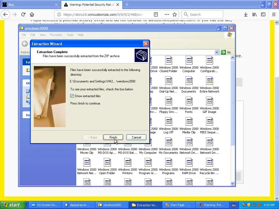Select Windows 2000 Network Nei... file
Screen dimensions: 279x209
pos(87,167)
